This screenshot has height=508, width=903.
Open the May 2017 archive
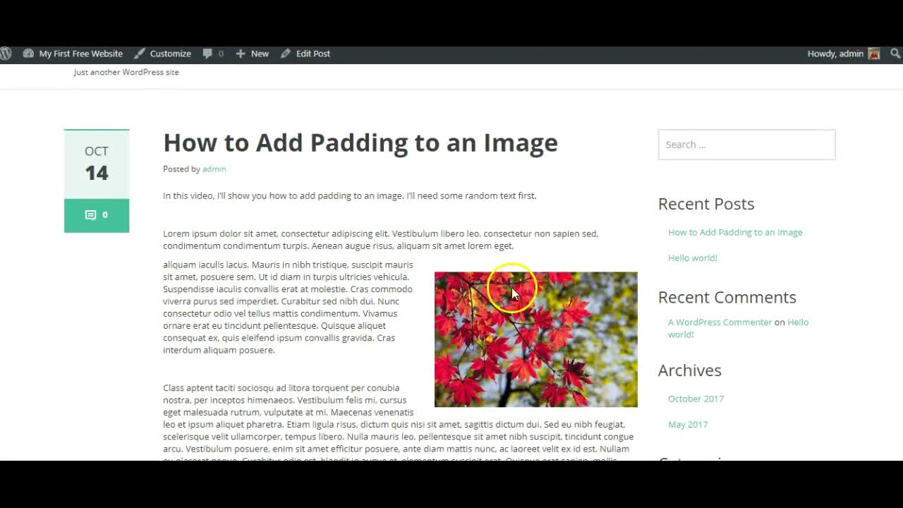point(688,424)
